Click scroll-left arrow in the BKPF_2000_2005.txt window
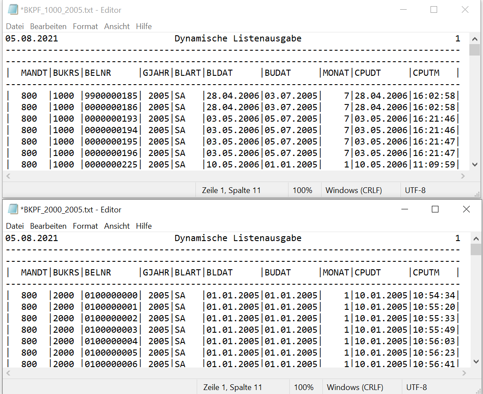This screenshot has width=483, height=394. pyautogui.click(x=9, y=373)
